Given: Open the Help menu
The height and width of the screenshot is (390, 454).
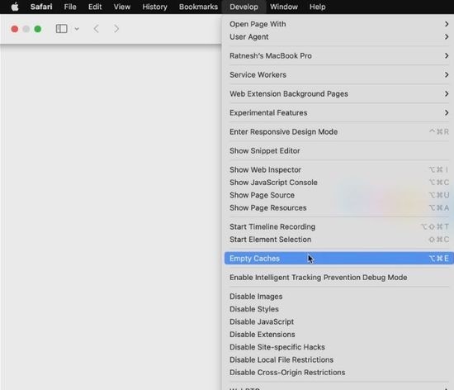Looking at the screenshot, I should (317, 7).
